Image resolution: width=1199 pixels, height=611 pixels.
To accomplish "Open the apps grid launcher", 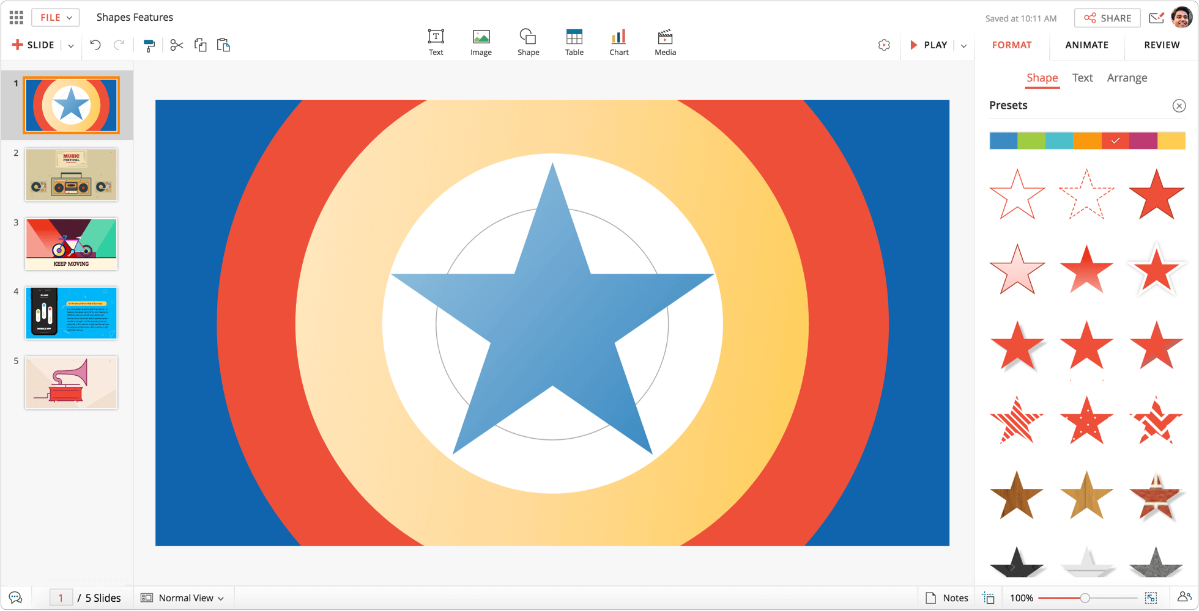I will tap(17, 17).
